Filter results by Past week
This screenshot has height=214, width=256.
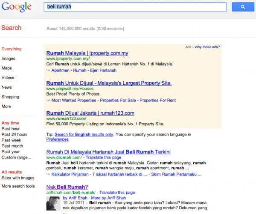tap(12, 140)
